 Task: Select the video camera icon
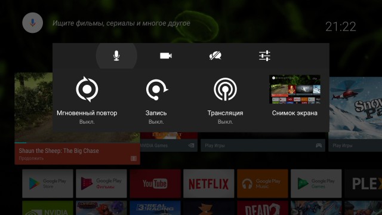(166, 56)
